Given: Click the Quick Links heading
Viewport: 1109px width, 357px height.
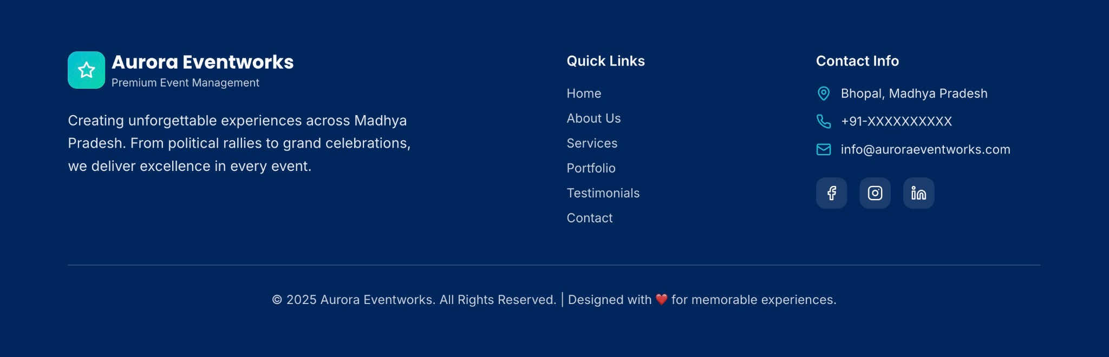Looking at the screenshot, I should click(x=605, y=61).
